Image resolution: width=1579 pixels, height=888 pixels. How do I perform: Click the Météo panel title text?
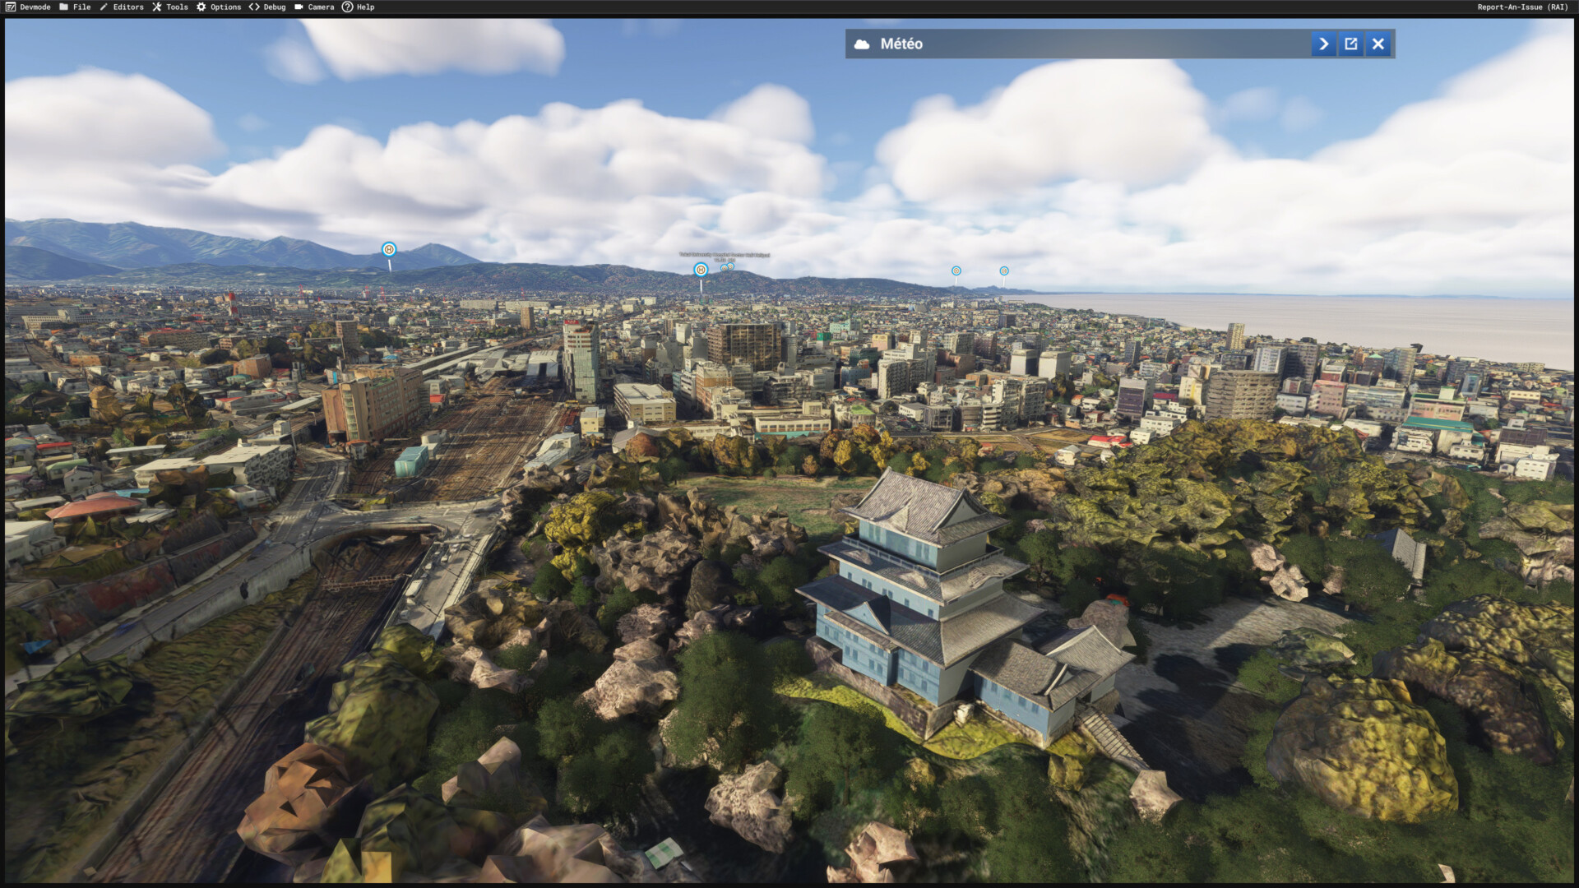click(x=901, y=44)
